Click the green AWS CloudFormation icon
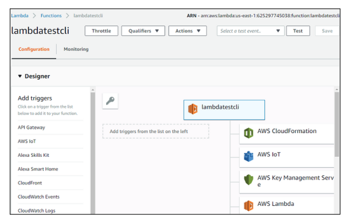The image size is (354, 218). tap(248, 133)
